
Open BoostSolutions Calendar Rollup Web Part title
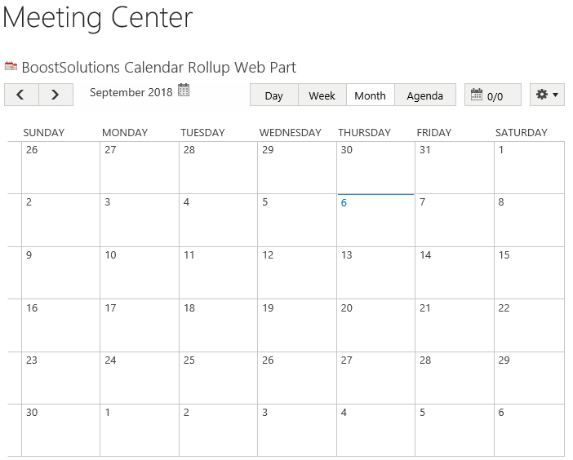(x=158, y=67)
